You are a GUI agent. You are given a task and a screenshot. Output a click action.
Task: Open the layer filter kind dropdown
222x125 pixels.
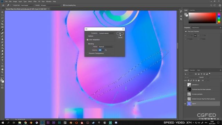(x=189, y=74)
